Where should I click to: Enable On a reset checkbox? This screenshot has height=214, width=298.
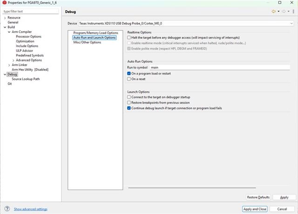click(x=129, y=79)
